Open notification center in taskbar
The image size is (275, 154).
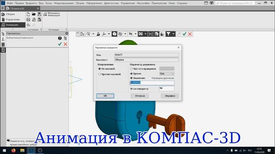269,150
